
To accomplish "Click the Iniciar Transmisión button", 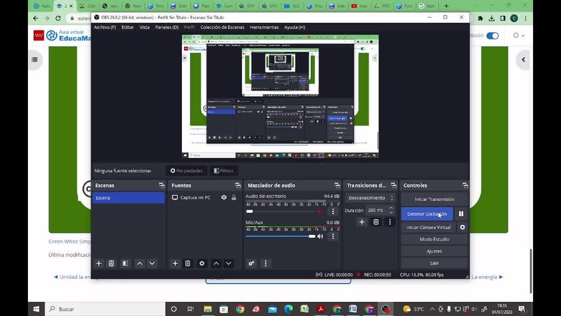I will (434, 199).
